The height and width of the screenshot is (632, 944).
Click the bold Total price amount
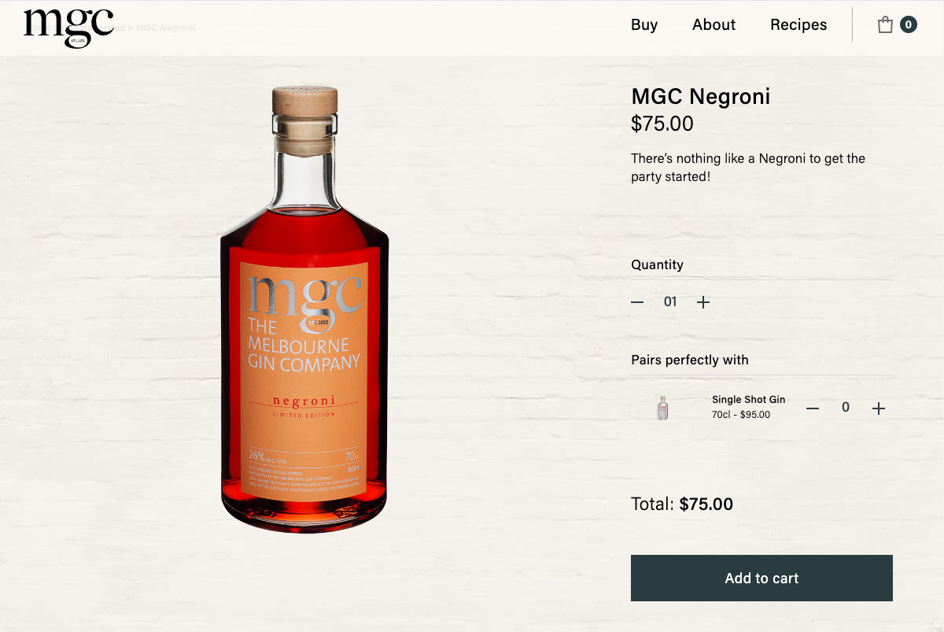pos(706,504)
